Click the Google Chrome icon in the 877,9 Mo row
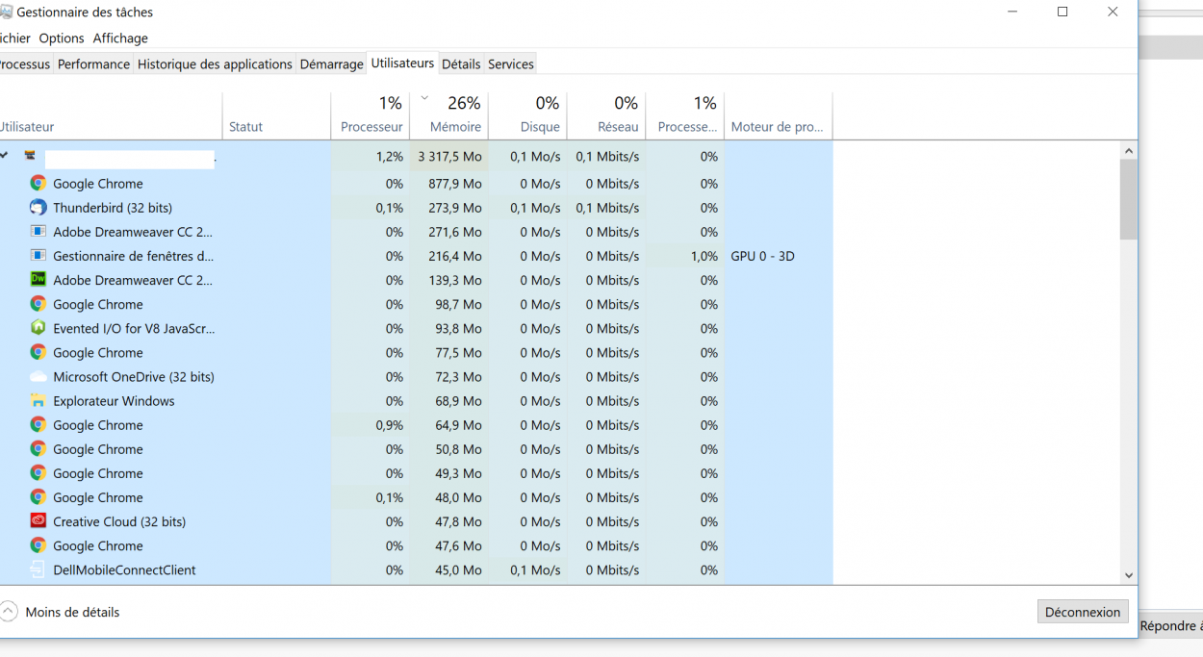This screenshot has width=1203, height=657. coord(38,183)
